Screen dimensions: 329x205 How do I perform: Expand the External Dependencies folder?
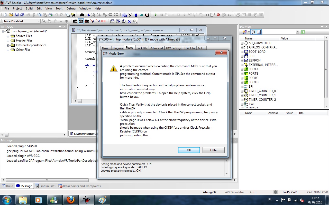pos(8,45)
